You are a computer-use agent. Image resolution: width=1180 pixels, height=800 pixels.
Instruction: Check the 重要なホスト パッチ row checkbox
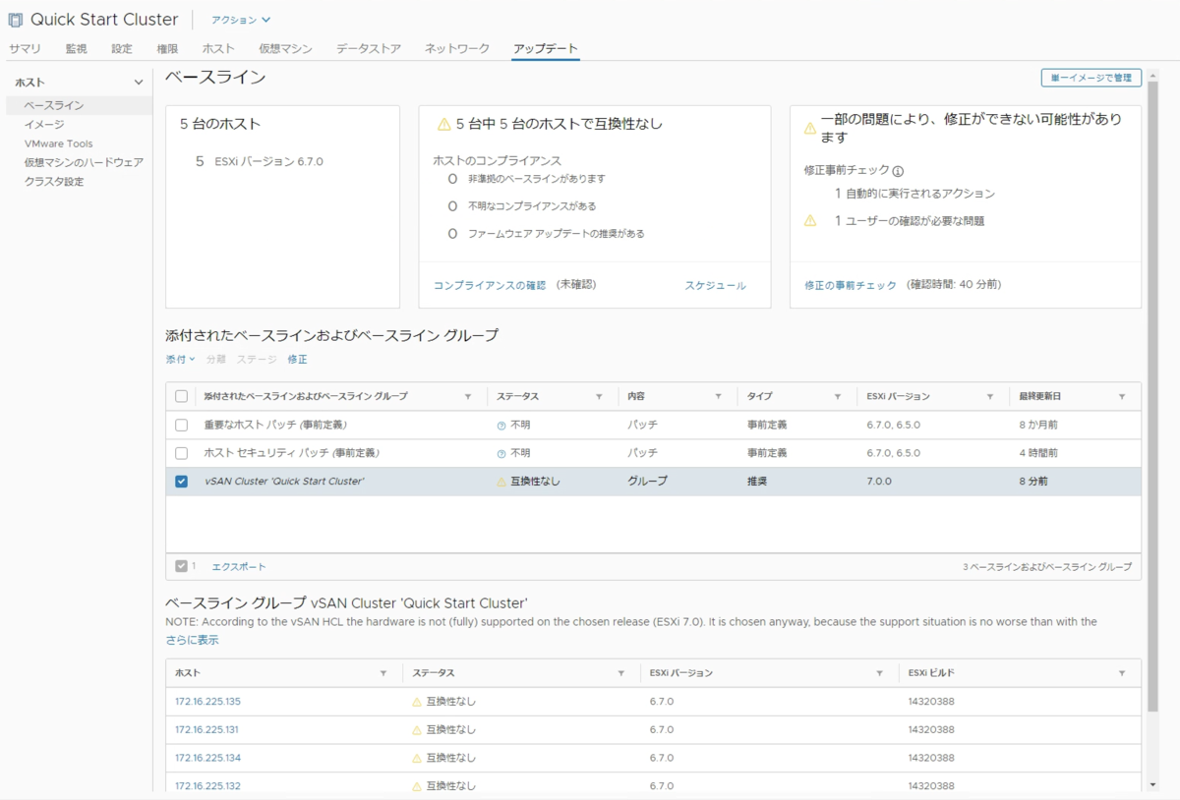181,426
